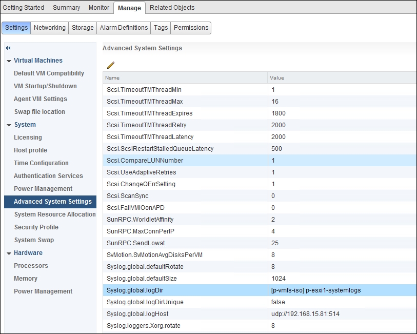Select the Scsi.ChangeQErrSetting row
The height and width of the screenshot is (334, 417).
click(x=260, y=184)
